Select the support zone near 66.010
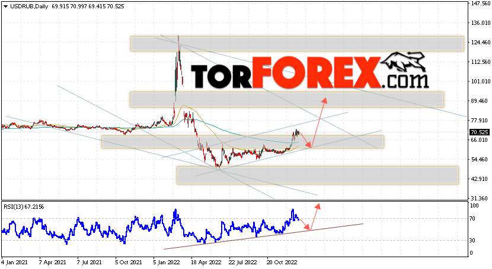 [x=242, y=142]
